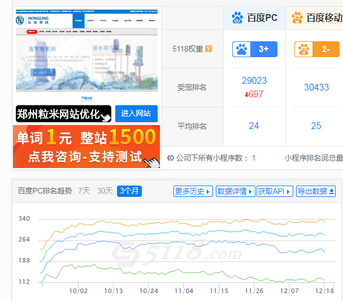Click the PC 平均排名 value 24
The width and height of the screenshot is (343, 301).
coord(254,126)
